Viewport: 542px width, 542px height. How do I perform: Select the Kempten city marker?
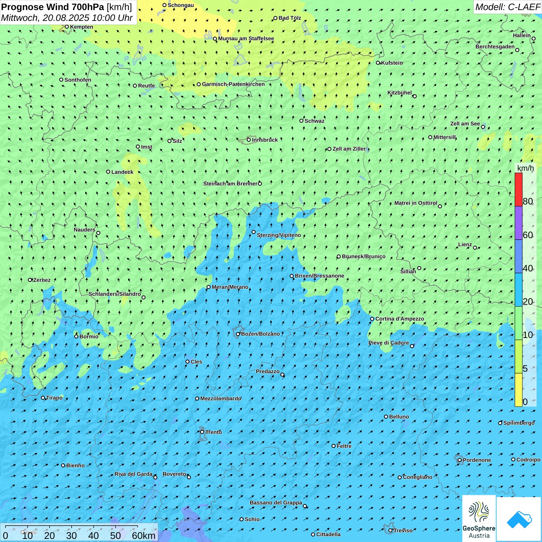pos(67,27)
